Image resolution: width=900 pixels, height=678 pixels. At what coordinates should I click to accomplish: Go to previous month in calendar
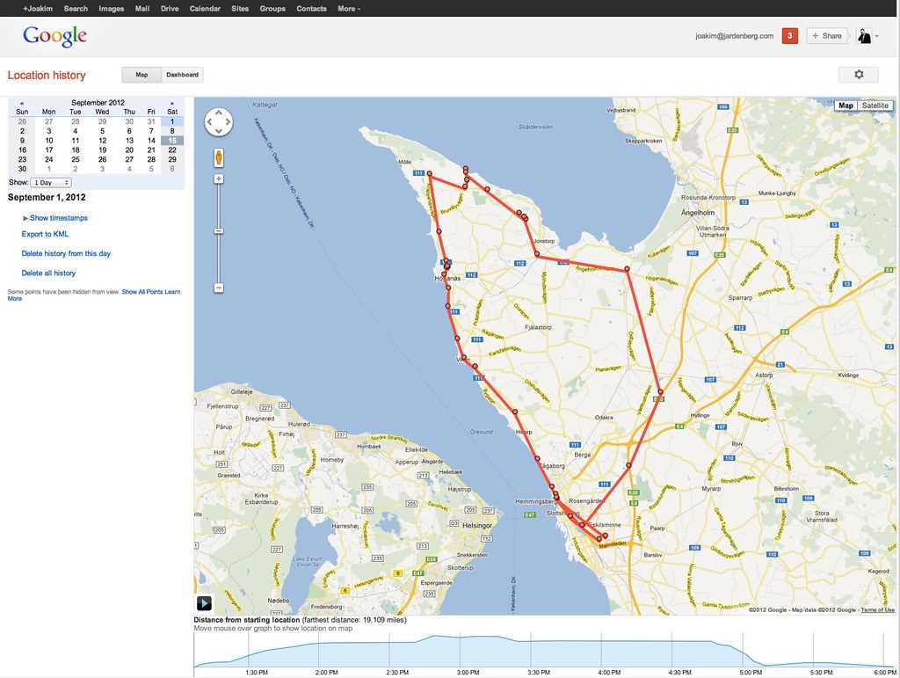point(22,104)
